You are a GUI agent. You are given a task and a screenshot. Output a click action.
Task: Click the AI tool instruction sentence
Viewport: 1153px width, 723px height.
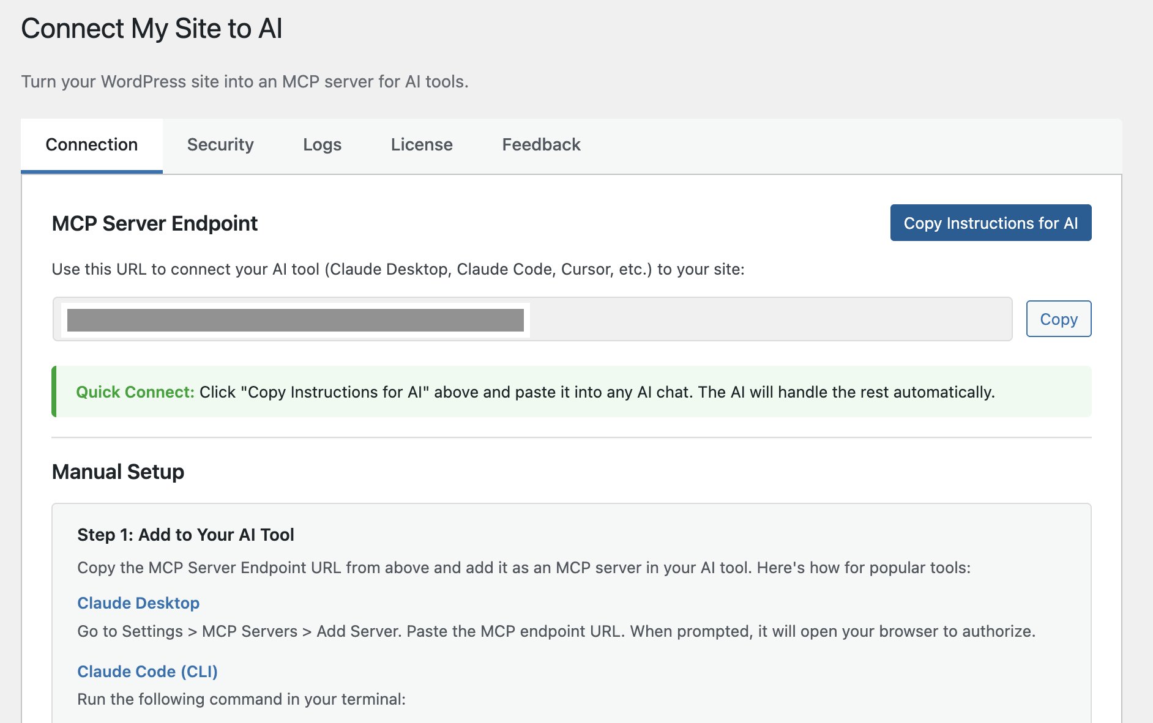398,269
